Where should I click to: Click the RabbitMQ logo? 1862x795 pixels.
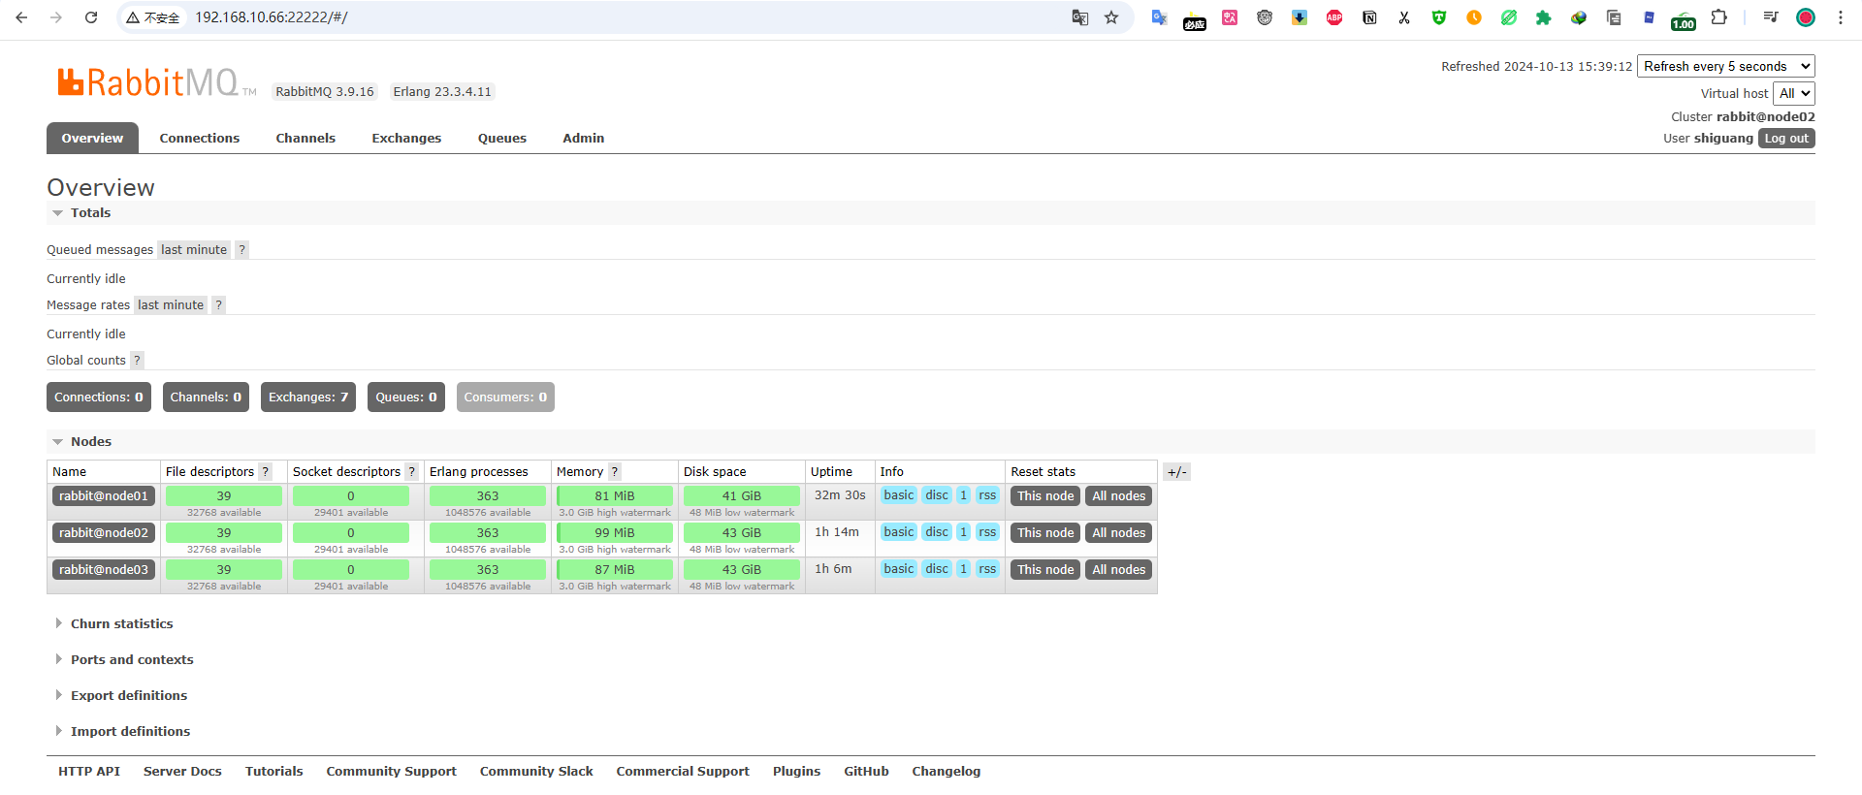(157, 83)
